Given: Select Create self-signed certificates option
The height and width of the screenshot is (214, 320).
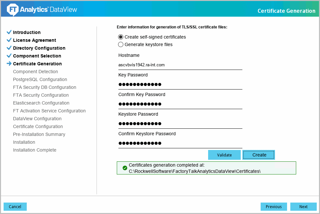Looking at the screenshot, I should [121, 37].
